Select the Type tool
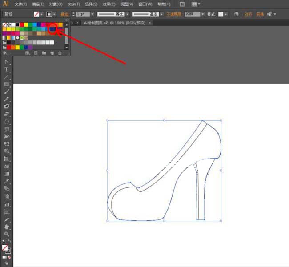The image size is (289, 267). tap(7, 69)
